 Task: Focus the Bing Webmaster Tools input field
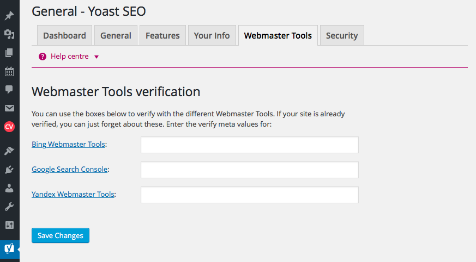click(x=250, y=145)
